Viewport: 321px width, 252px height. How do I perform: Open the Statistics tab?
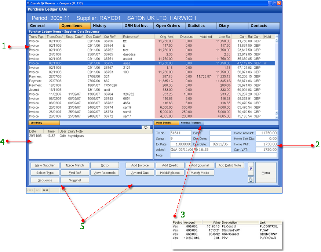coord(201,26)
